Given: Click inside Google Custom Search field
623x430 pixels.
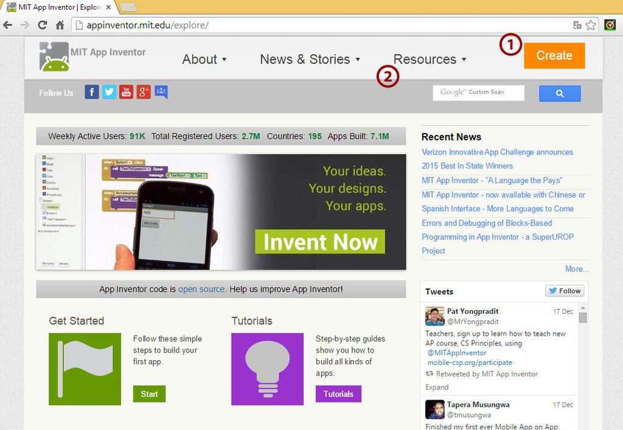Looking at the screenshot, I should pyautogui.click(x=478, y=93).
